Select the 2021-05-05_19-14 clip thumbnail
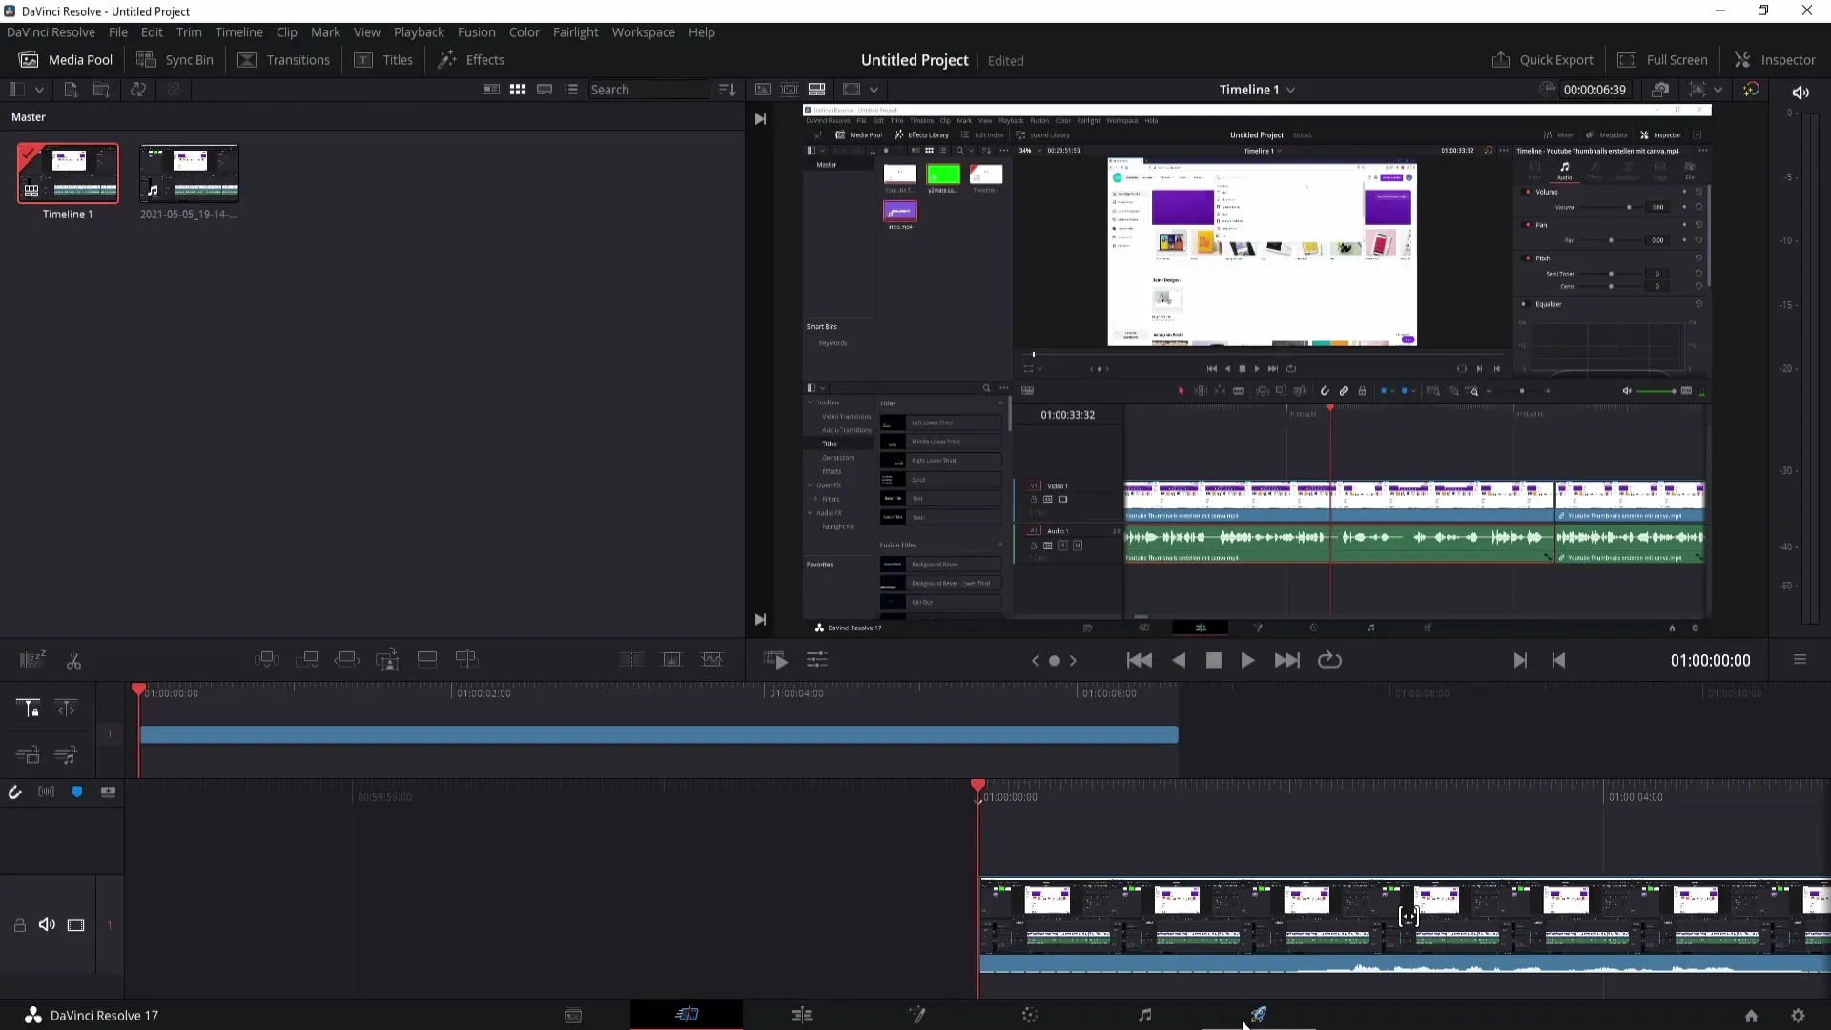 pyautogui.click(x=189, y=174)
